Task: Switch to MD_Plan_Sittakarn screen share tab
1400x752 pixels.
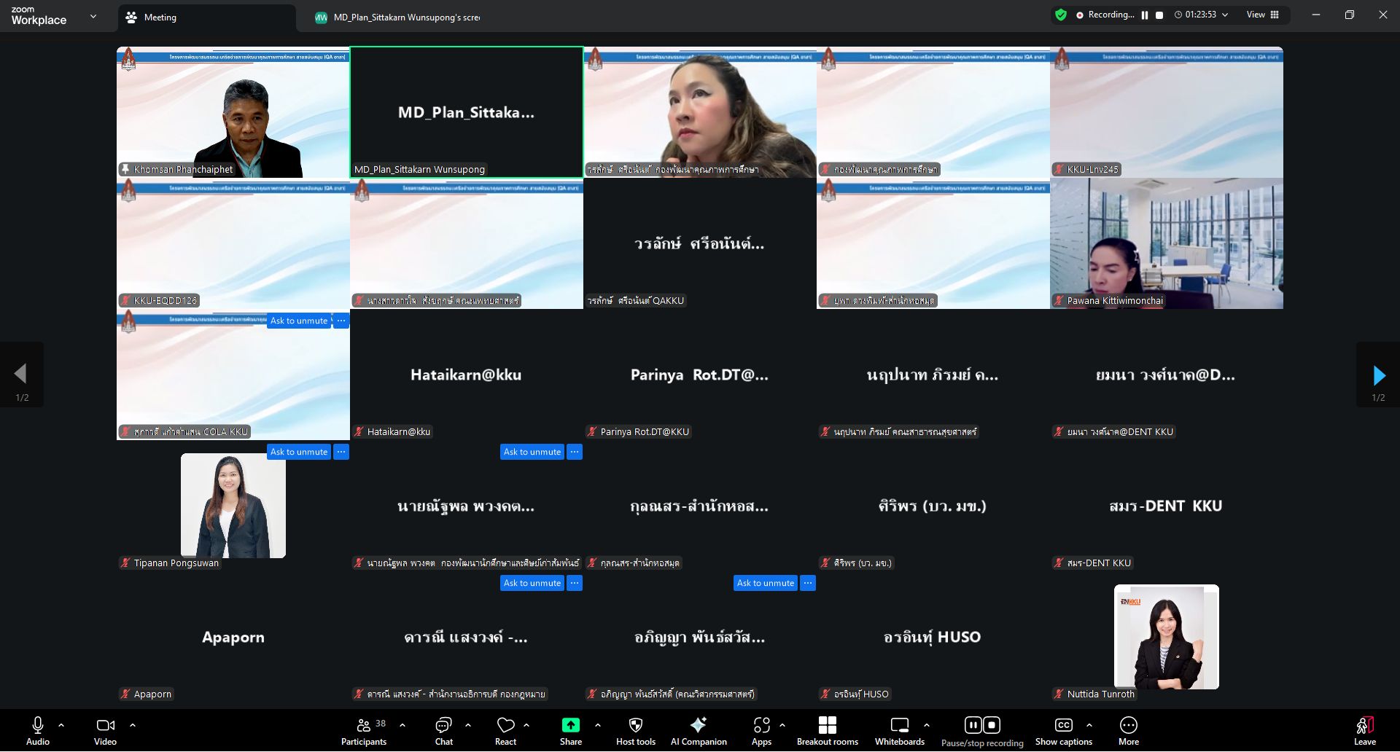Action: pos(405,17)
